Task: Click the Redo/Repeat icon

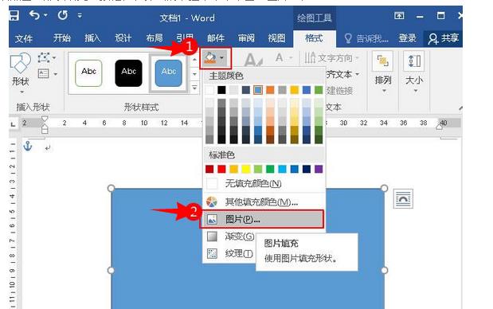Action: pos(63,15)
